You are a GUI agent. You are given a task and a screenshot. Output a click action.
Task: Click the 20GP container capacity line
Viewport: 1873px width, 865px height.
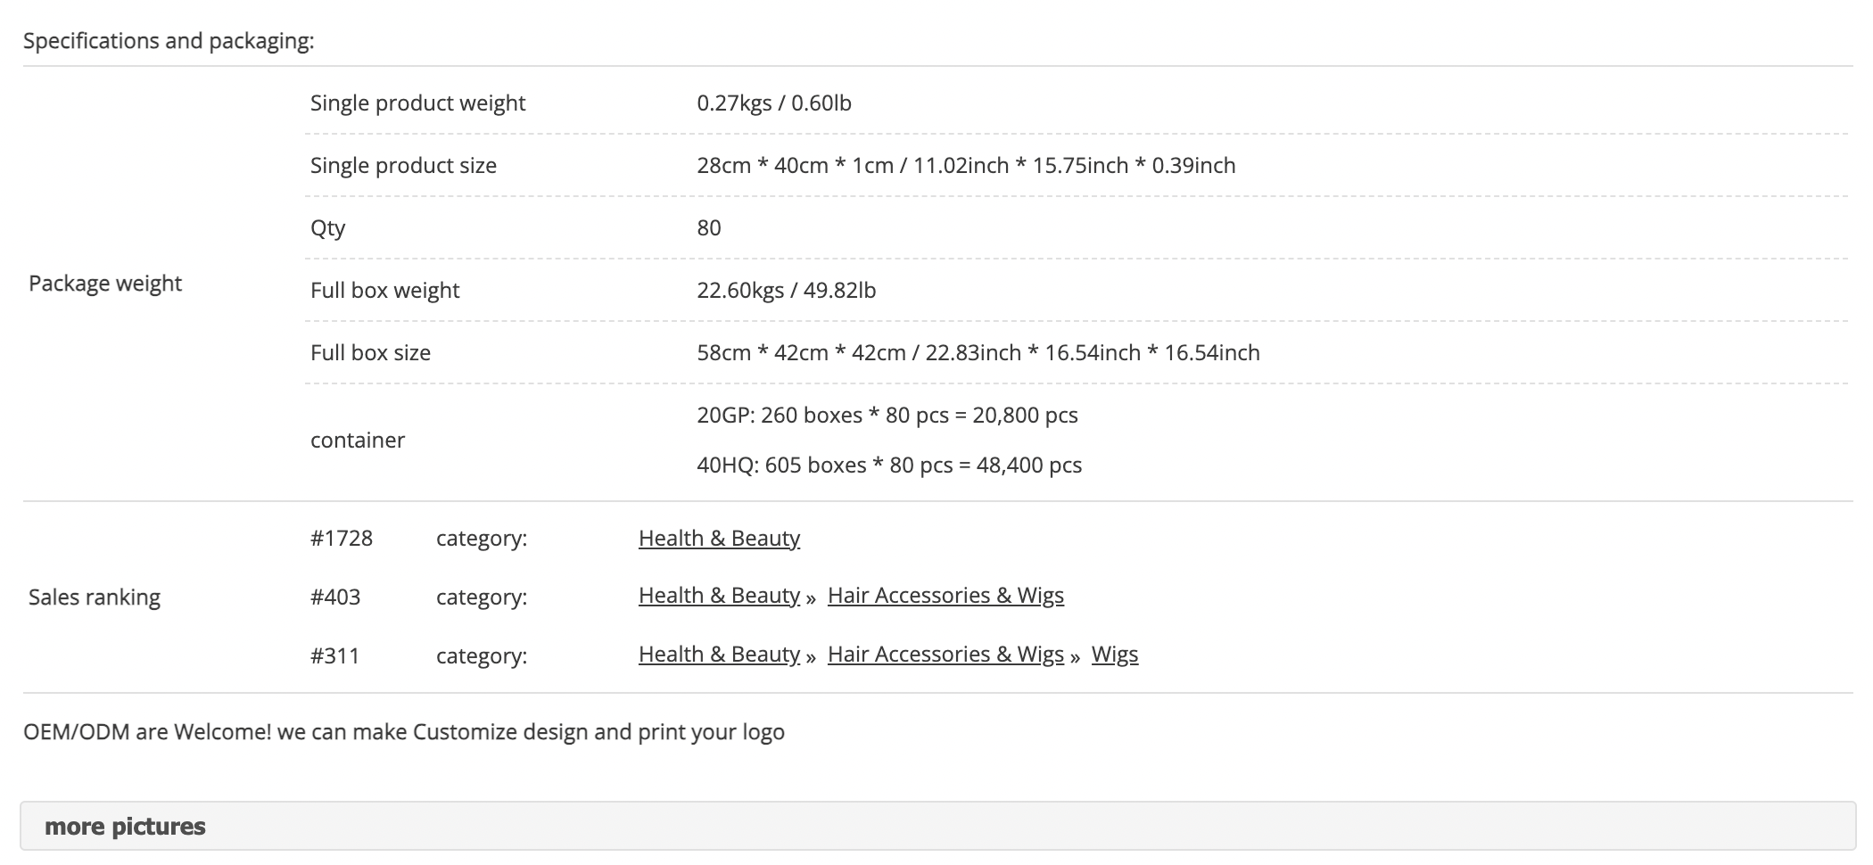pos(887,415)
